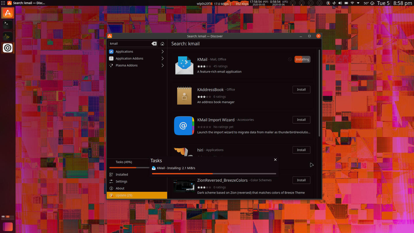The width and height of the screenshot is (414, 233).
Task: Open the Installed page
Action: click(137, 175)
